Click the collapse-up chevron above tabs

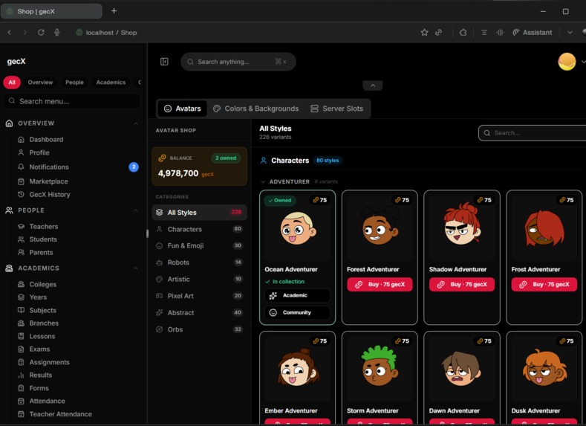(373, 85)
